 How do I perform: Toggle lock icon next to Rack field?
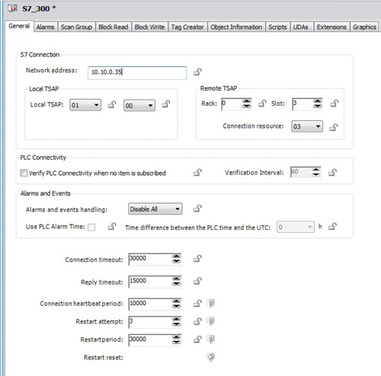(262, 104)
